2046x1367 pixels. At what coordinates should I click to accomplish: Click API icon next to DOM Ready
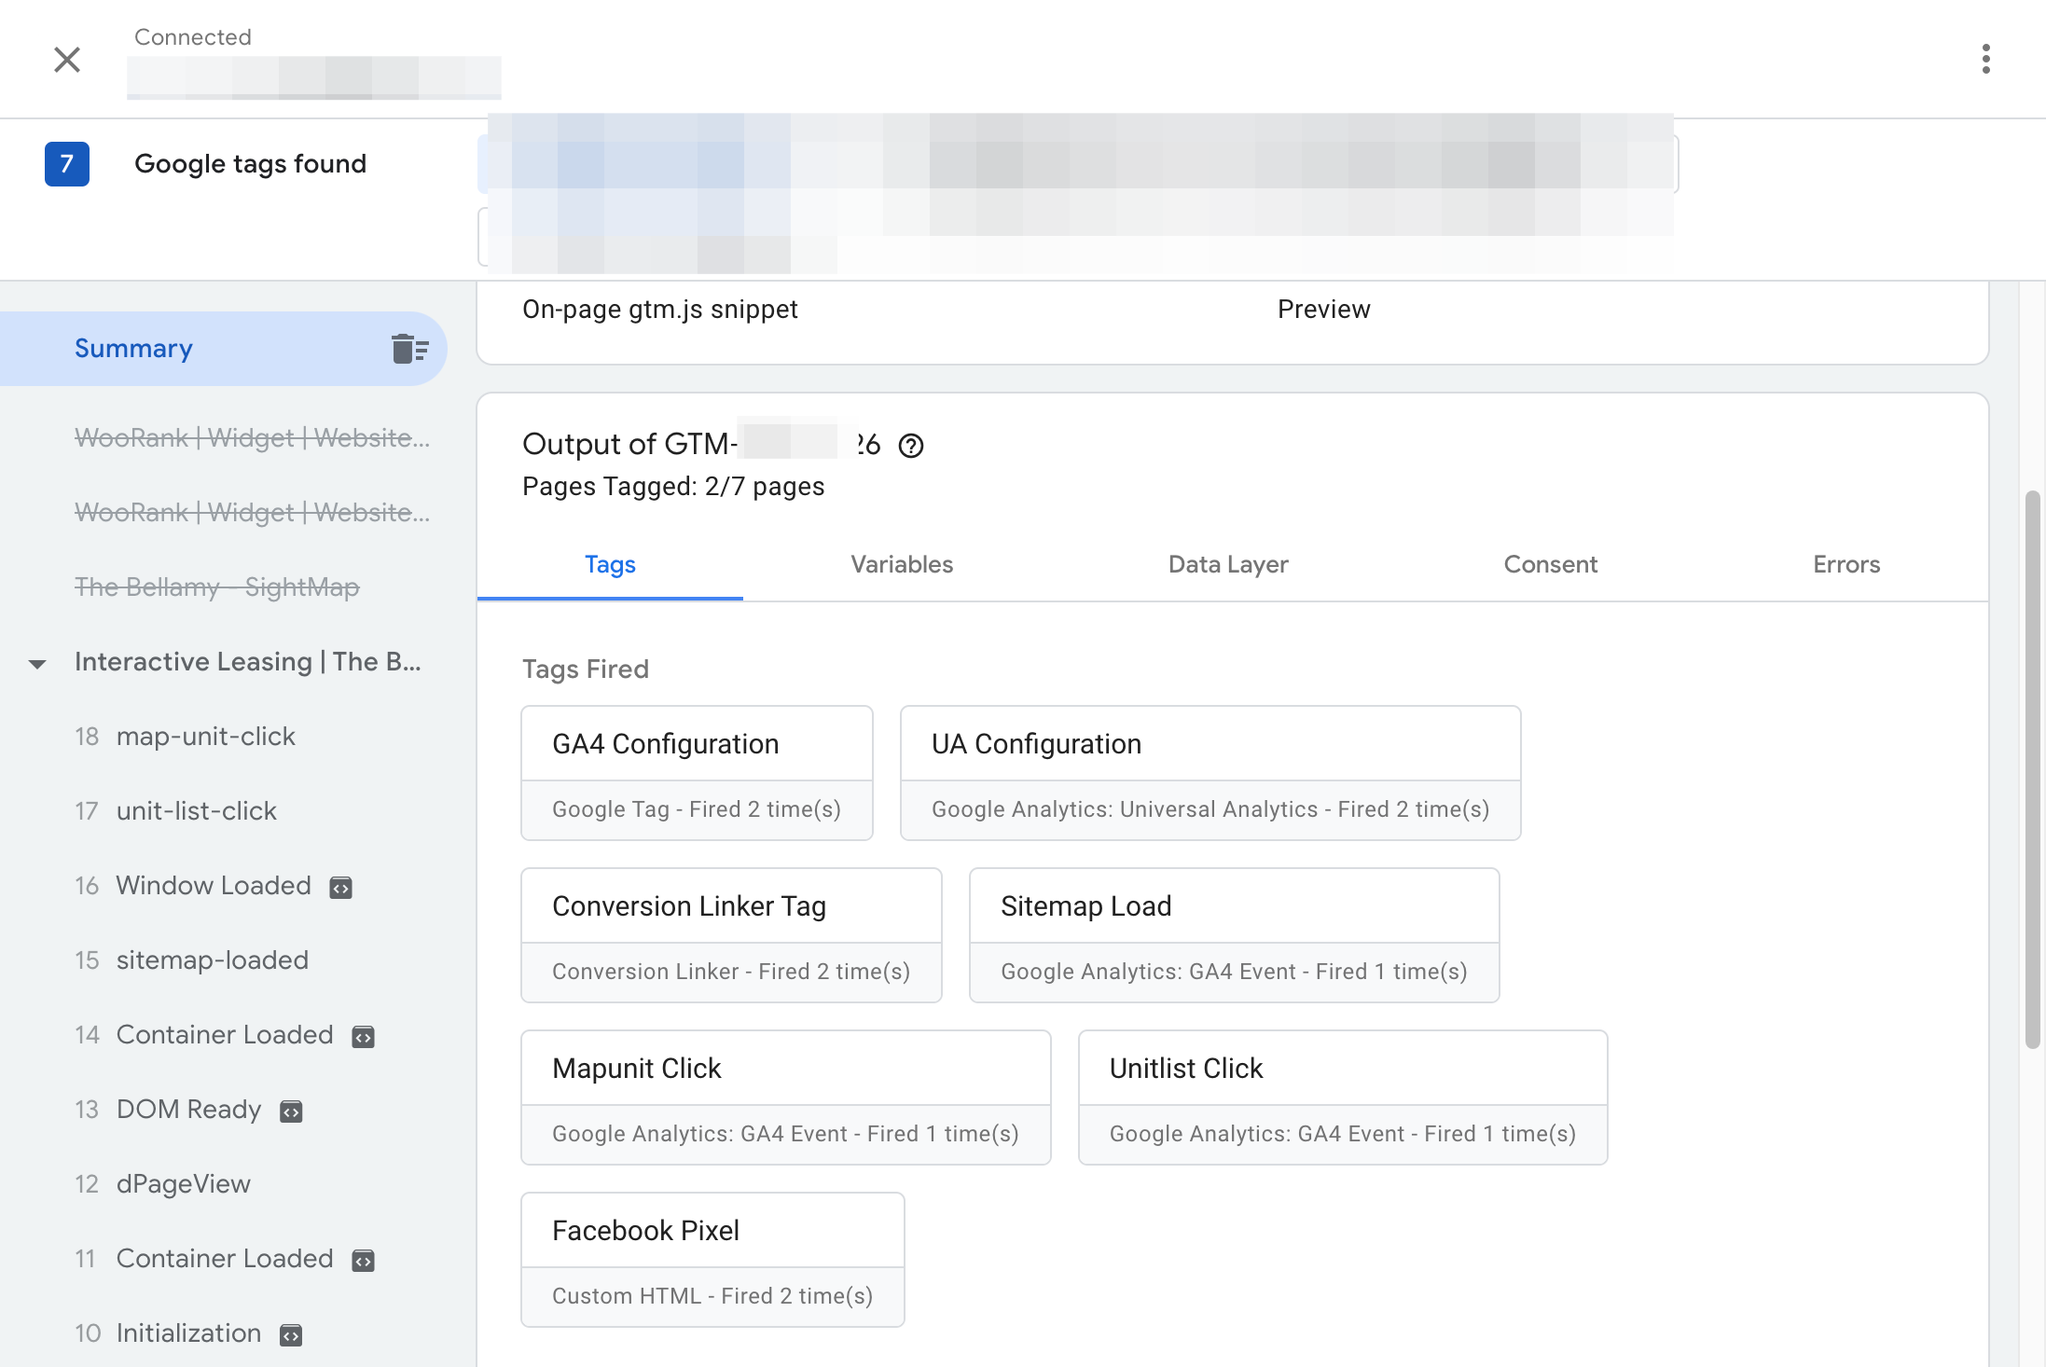[x=291, y=1111]
